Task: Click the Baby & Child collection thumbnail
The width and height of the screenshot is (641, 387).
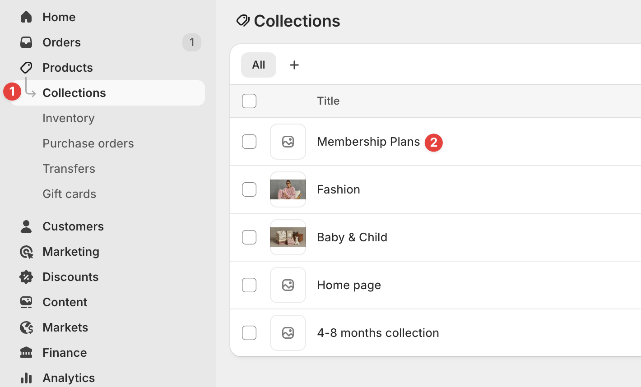Action: click(x=288, y=237)
